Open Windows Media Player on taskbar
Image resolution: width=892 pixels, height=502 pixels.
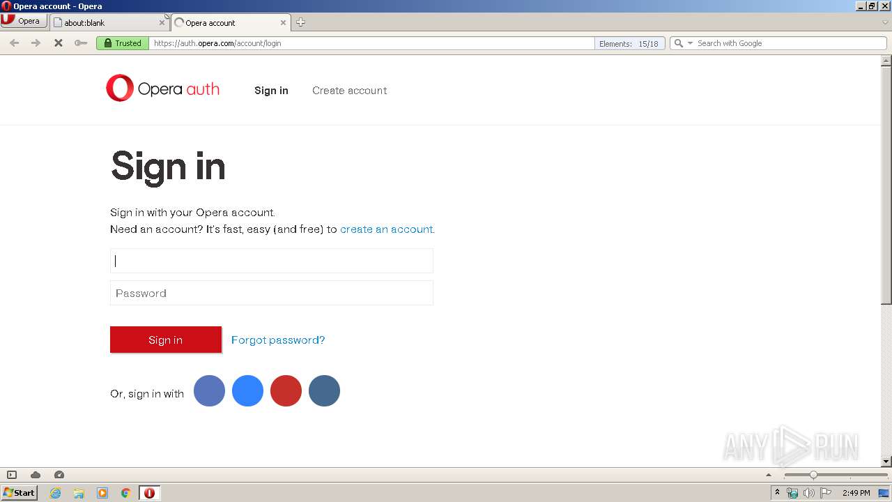[102, 493]
